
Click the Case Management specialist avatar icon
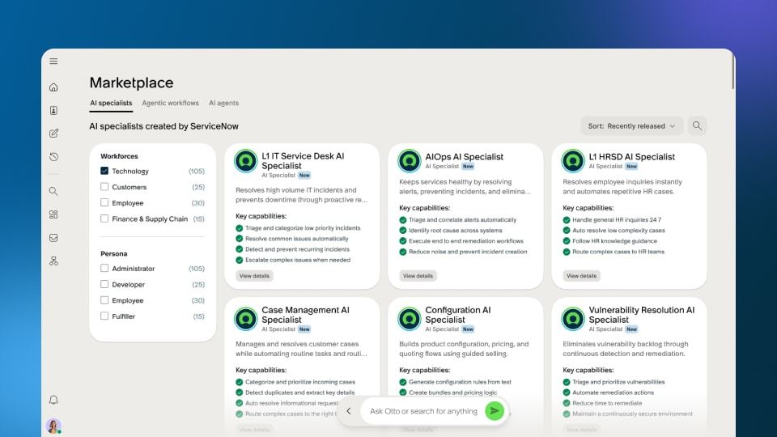(246, 319)
